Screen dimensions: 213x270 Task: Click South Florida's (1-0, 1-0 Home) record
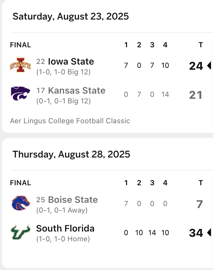click(63, 239)
